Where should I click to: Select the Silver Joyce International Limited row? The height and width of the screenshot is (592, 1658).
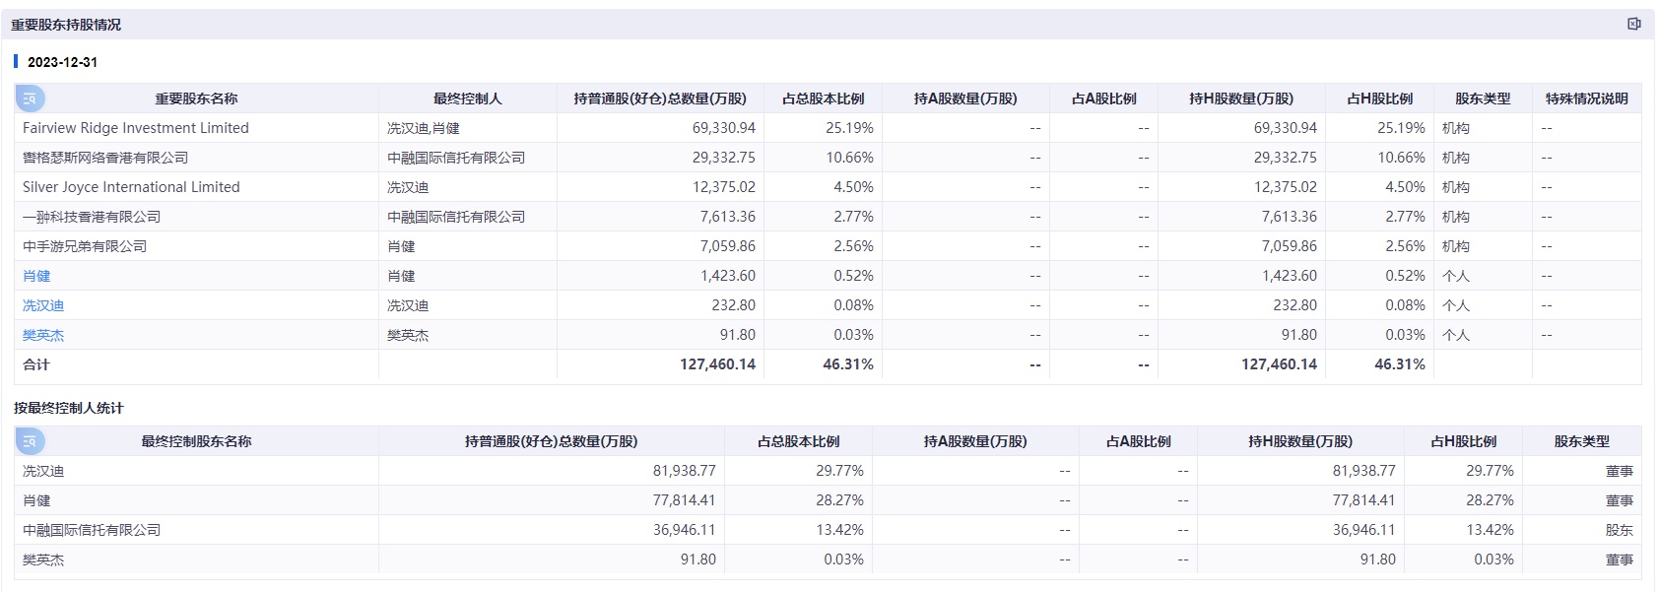pyautogui.click(x=131, y=187)
